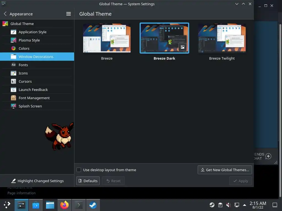Click the 'Page information' text in background

click(x=21, y=193)
